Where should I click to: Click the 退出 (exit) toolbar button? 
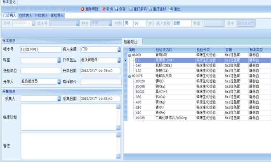175,9
